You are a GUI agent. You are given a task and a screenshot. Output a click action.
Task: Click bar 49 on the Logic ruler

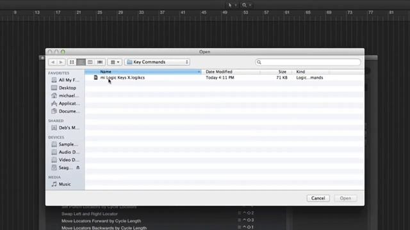pyautogui.click(x=225, y=13)
